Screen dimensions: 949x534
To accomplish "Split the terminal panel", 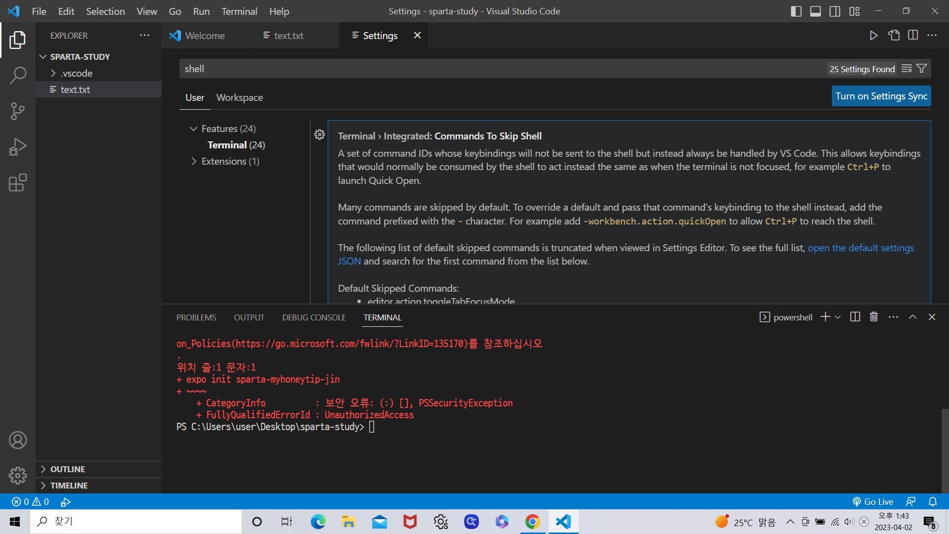I will pos(855,317).
